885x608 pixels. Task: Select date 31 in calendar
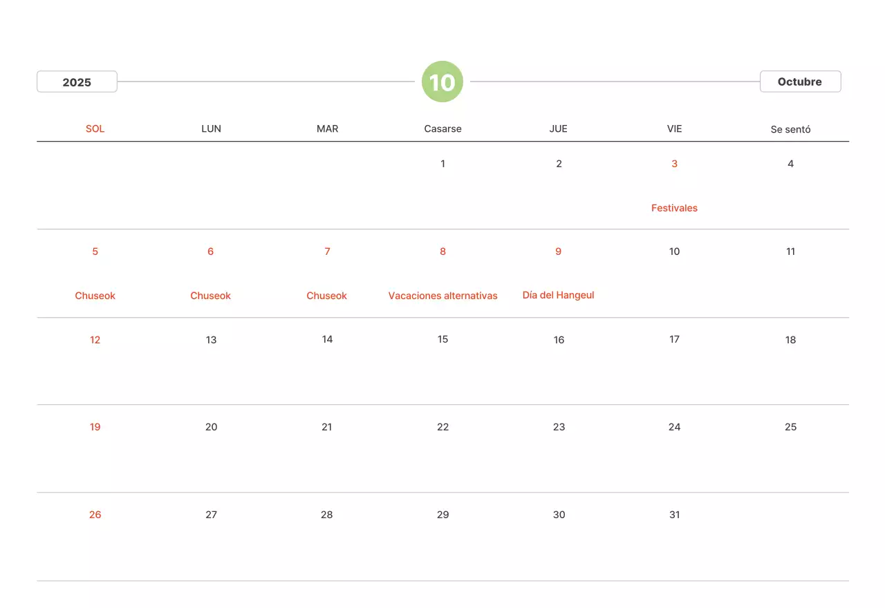[x=674, y=515]
